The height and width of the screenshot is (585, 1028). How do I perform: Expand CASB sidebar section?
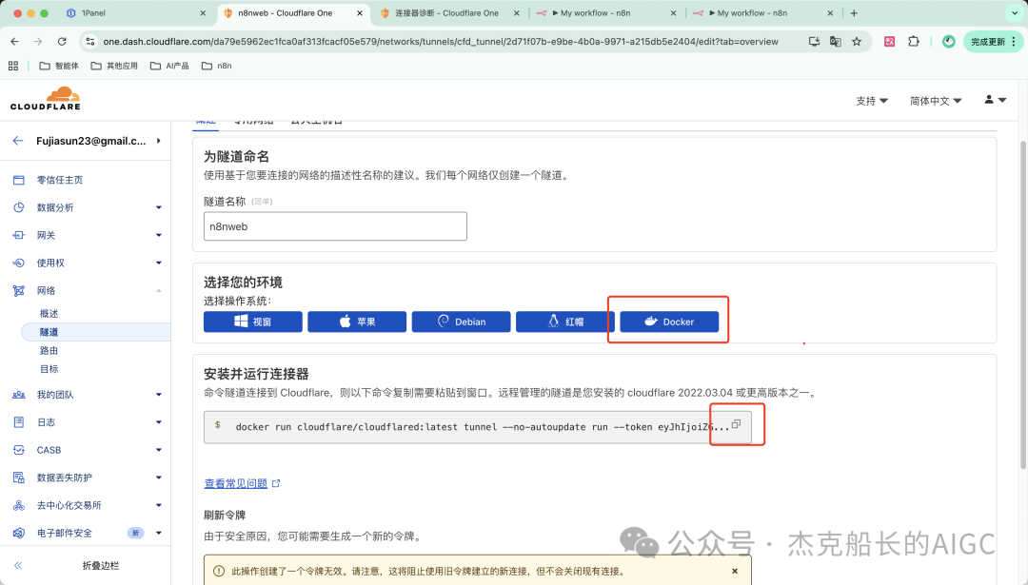pos(86,450)
